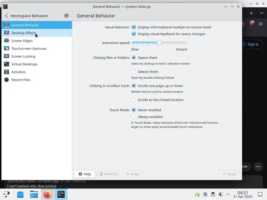Click the tray icon left of updates notifier
Image resolution: width=267 pixels, height=200 pixels.
click(197, 194)
